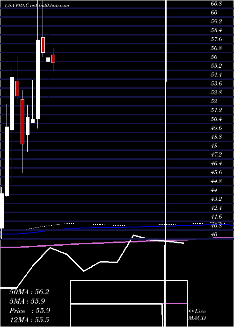Click the 60 price axis label
Image resolution: width=234 pixels, height=327 pixels.
214,13
